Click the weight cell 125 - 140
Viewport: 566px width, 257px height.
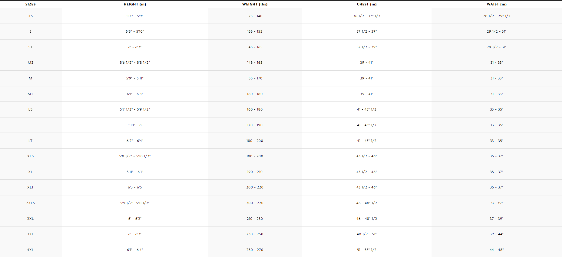point(255,16)
